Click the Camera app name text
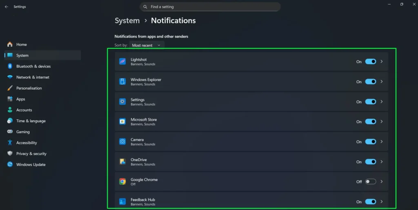 [137, 140]
